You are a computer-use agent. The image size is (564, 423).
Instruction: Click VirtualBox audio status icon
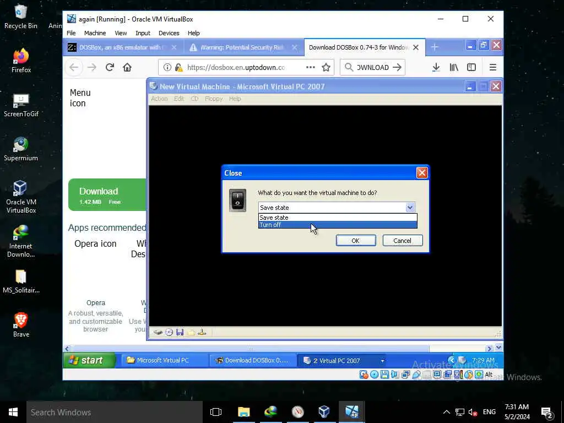pos(394,375)
